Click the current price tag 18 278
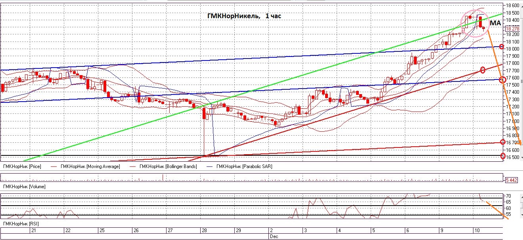This screenshot has height=240, width=523. coord(513,28)
